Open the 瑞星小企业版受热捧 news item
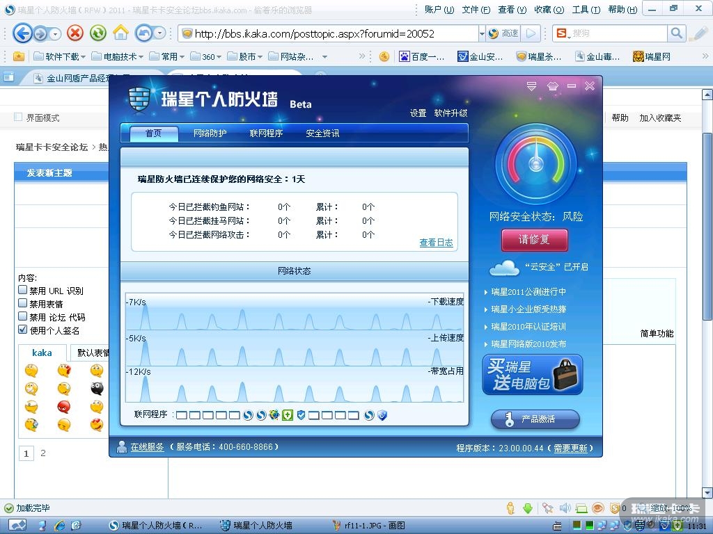This screenshot has height=534, width=713. 528,309
